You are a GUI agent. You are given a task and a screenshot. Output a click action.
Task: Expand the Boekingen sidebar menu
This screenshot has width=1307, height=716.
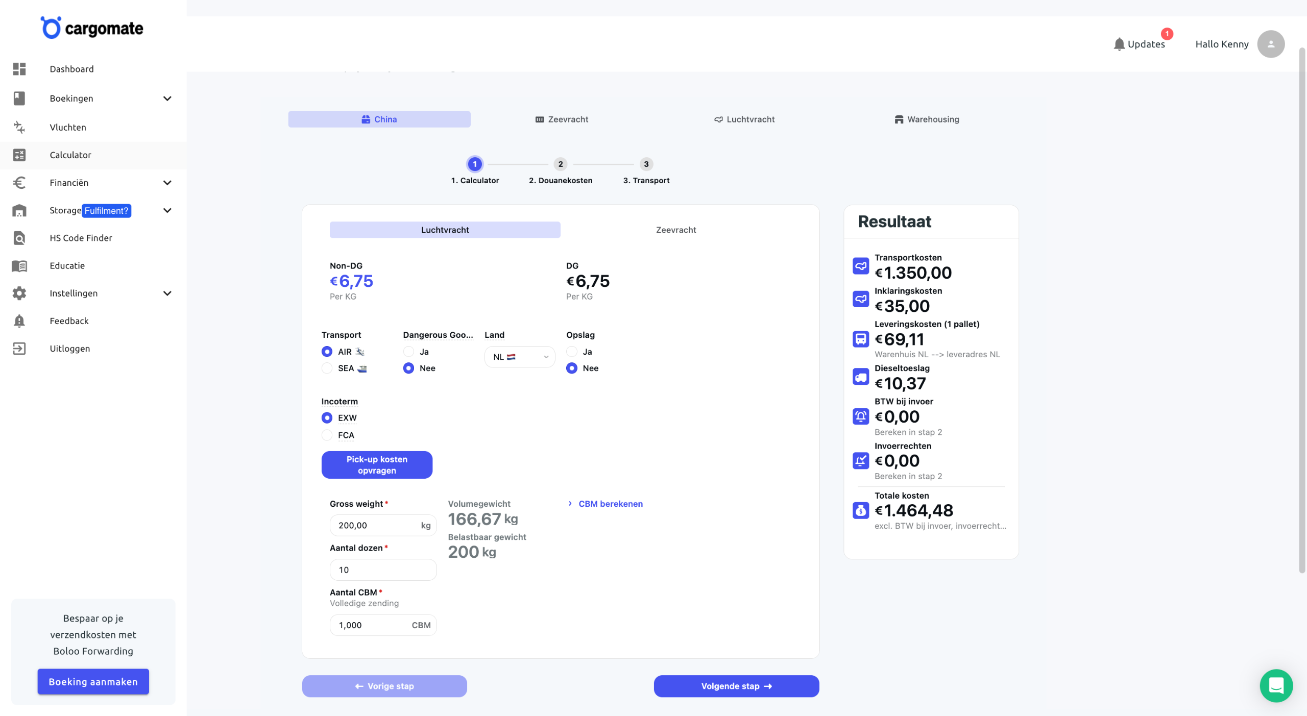[167, 98]
